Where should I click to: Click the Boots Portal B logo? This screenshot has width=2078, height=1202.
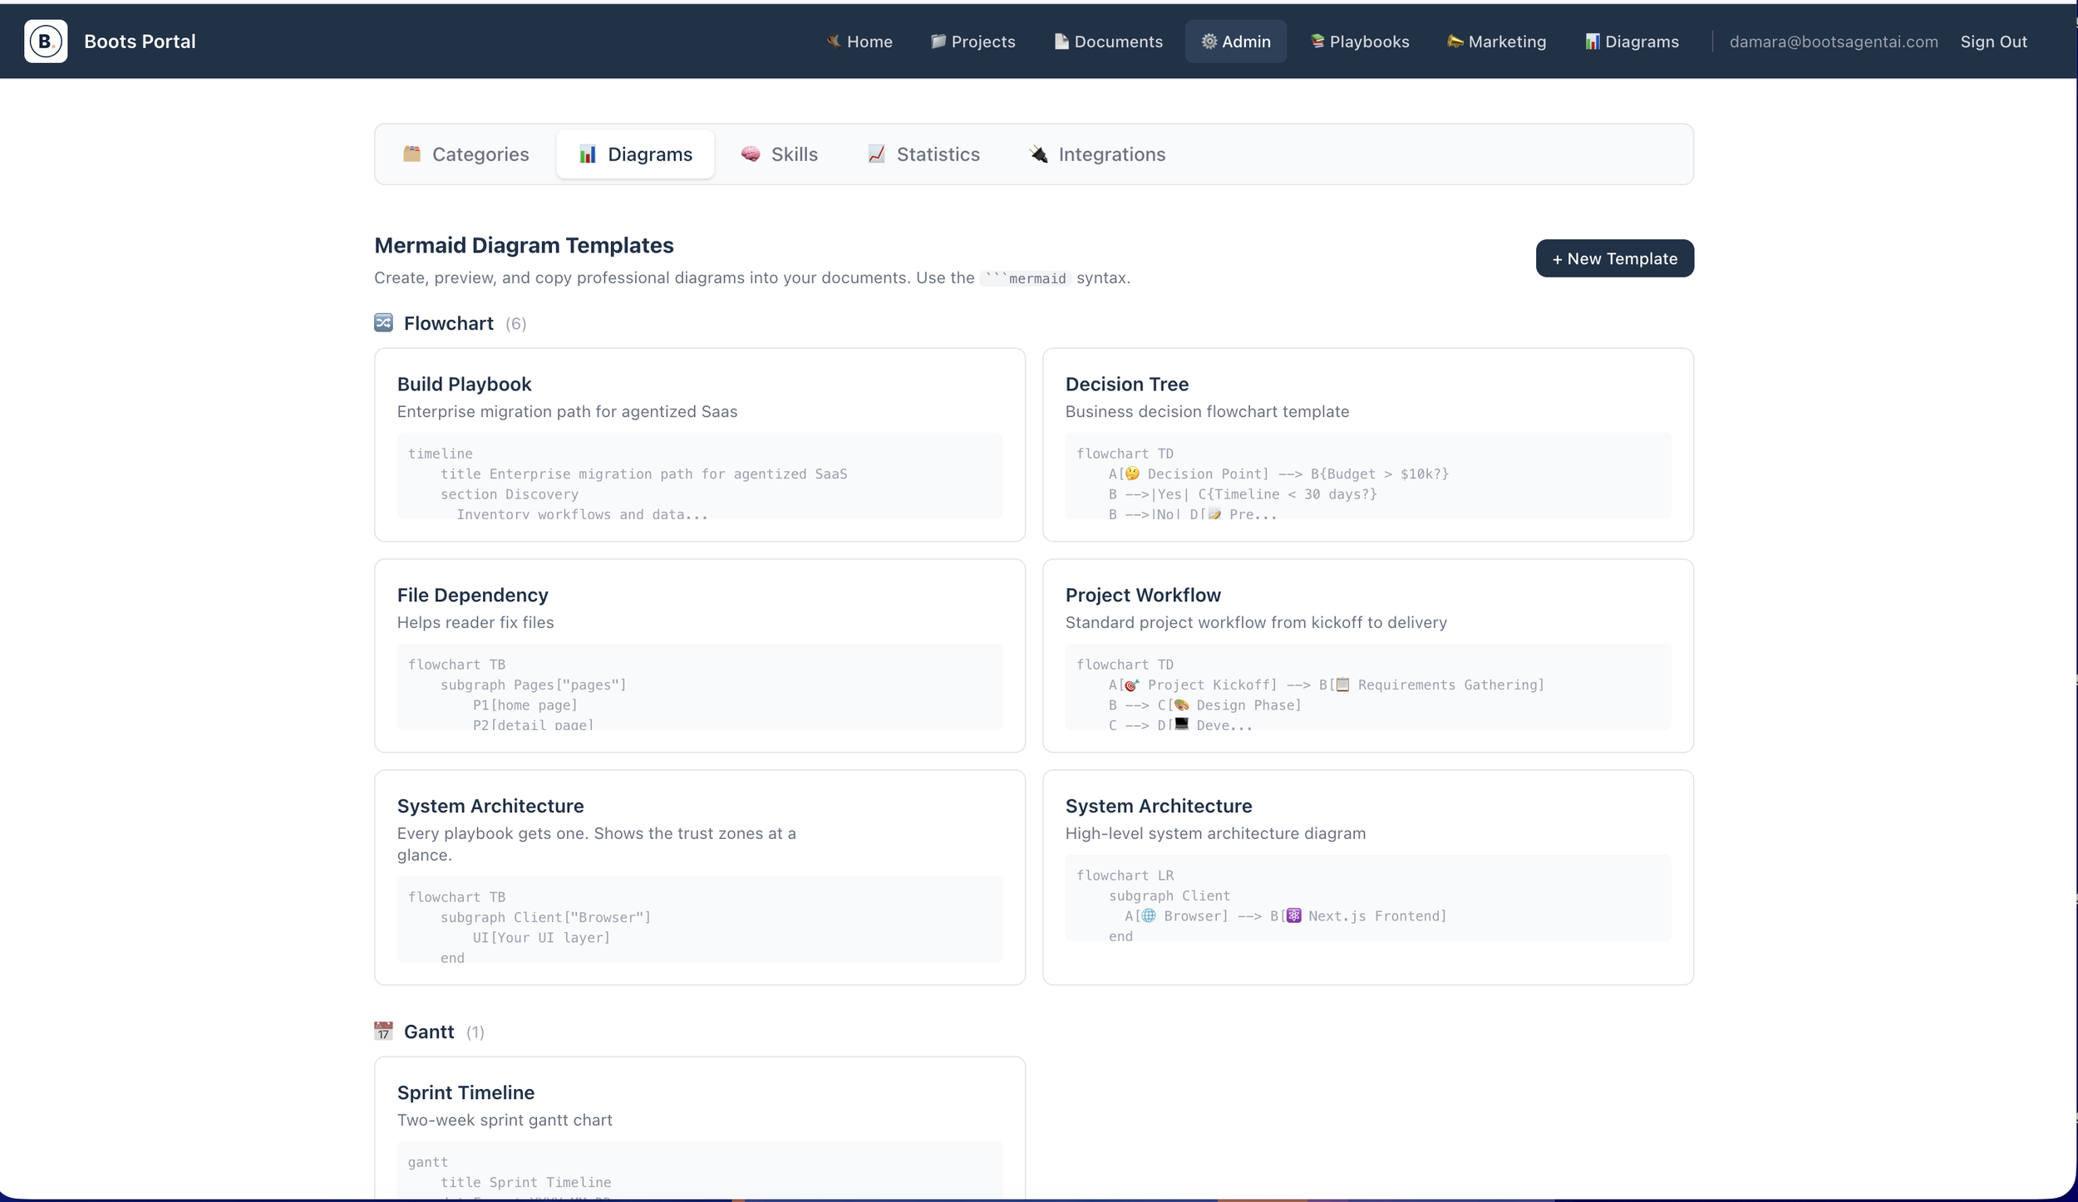[x=46, y=42]
